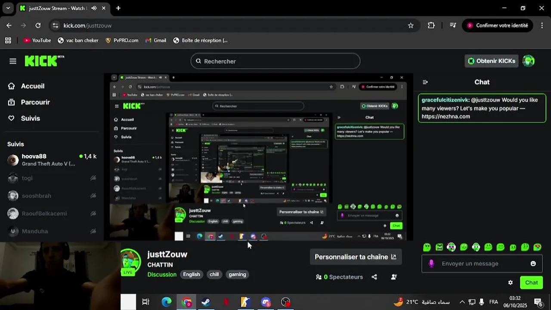551x310 pixels.
Task: Close the justtZouw Stream tab
Action: (104, 8)
